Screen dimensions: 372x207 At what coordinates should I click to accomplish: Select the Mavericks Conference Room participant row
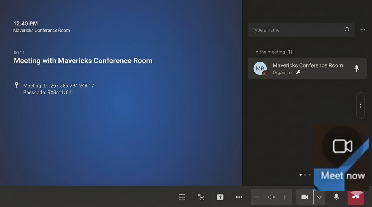point(307,69)
